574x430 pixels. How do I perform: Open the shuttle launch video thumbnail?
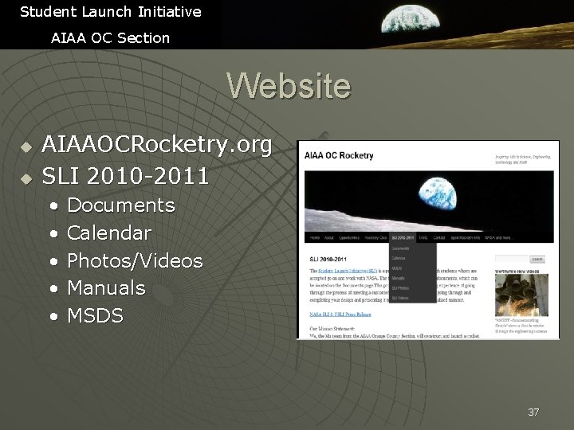click(521, 295)
